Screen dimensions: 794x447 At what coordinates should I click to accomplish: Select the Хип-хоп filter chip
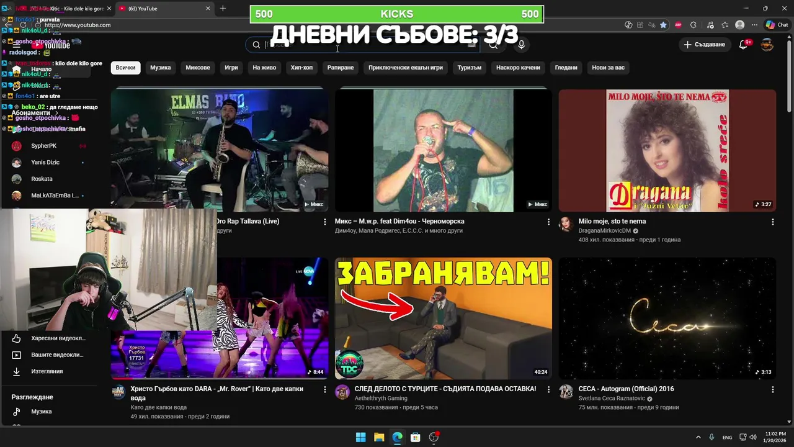[301, 68]
